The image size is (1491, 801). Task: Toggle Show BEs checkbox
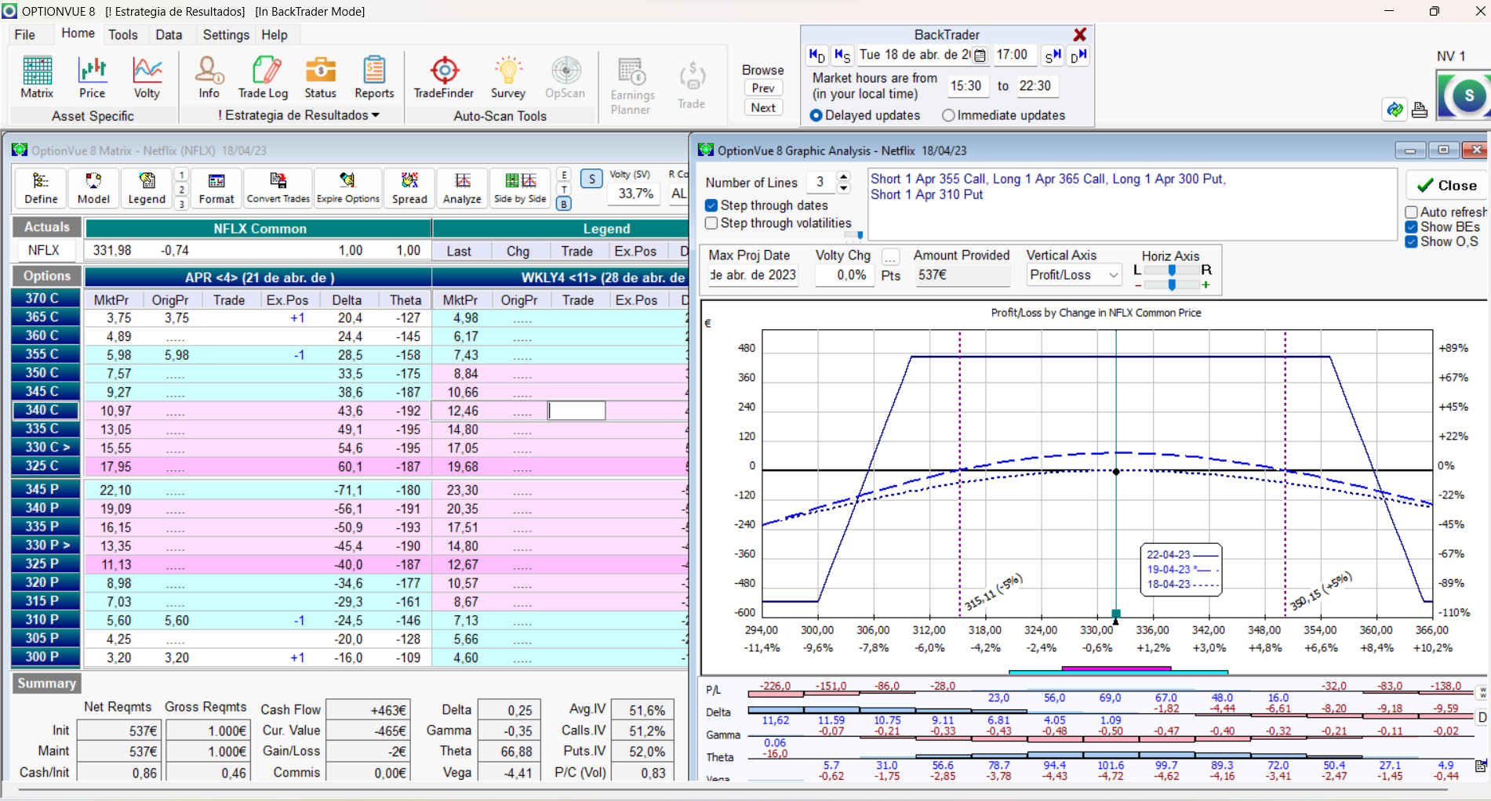(1411, 227)
